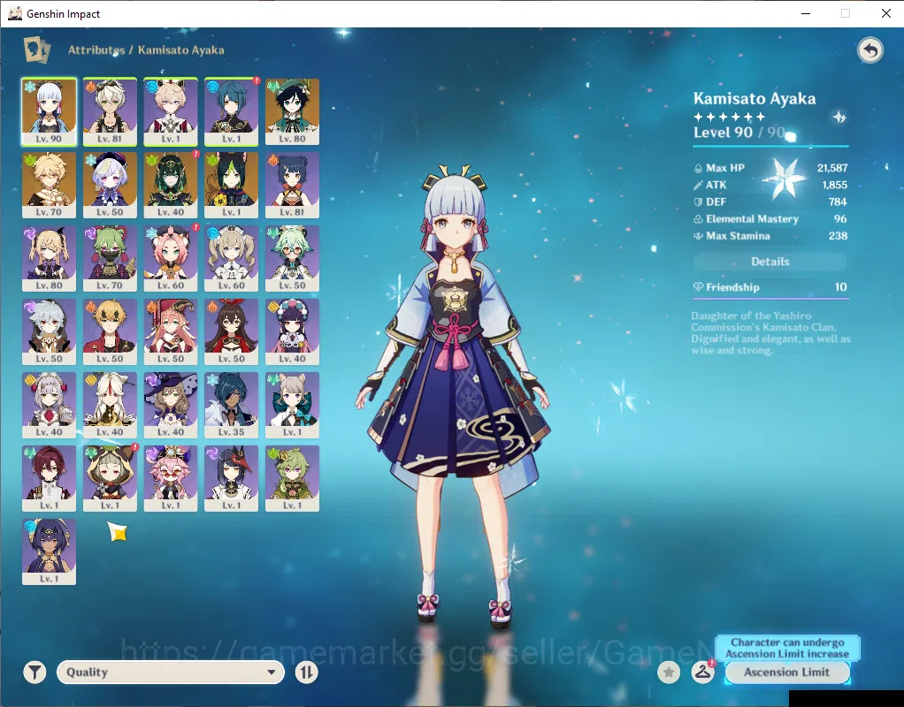Open the character cards icon beside Attributes

pos(37,49)
